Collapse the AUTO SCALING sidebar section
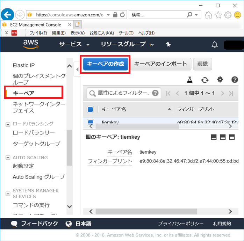244x241 pixels. click(8, 158)
